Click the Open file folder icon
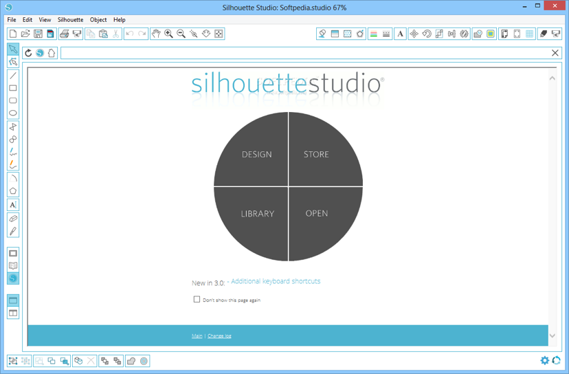The height and width of the screenshot is (374, 569). click(25, 34)
